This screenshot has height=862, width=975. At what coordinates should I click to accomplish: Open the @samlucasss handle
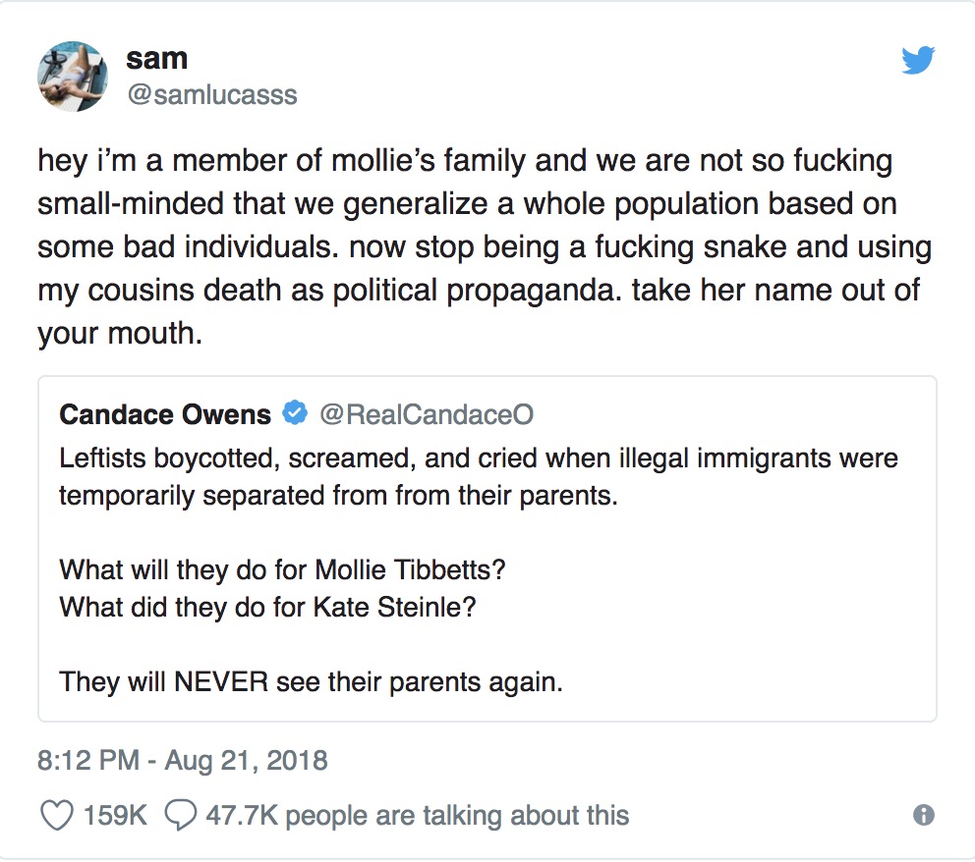point(212,95)
